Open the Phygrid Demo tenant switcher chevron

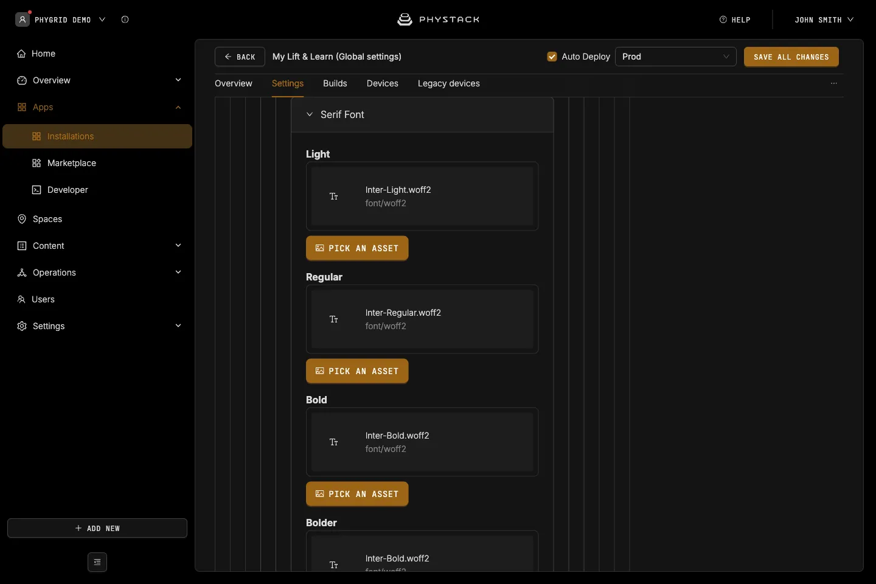coord(102,19)
